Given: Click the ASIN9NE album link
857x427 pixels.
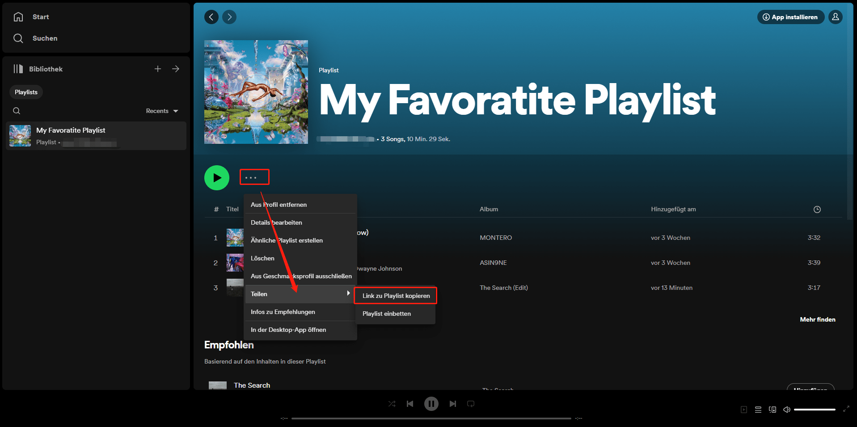Looking at the screenshot, I should pos(493,263).
